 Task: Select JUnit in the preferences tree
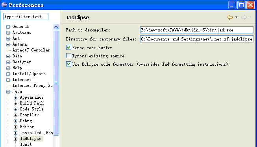[x=26, y=144]
